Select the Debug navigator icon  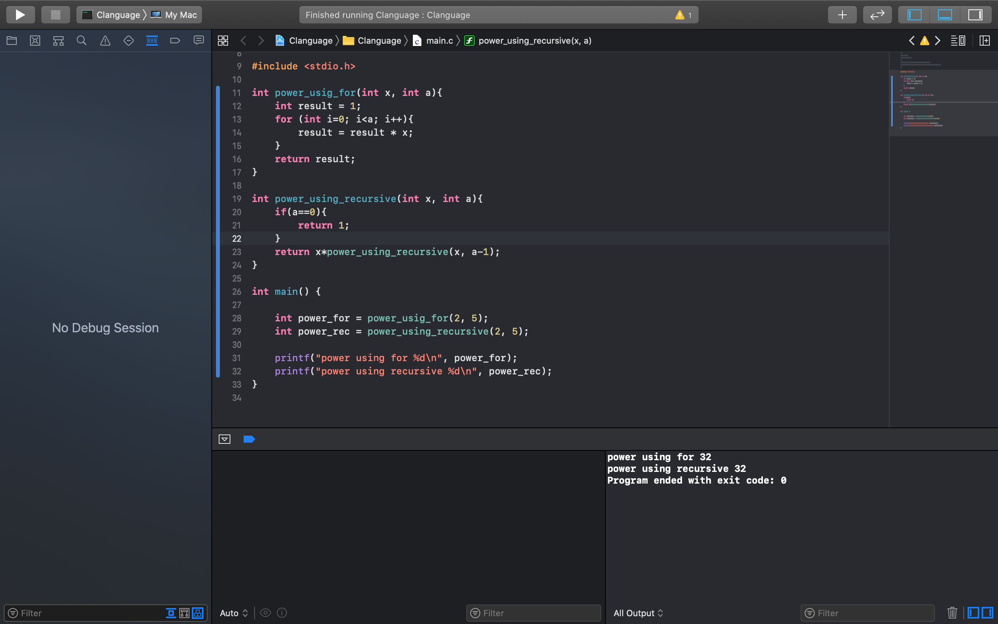(152, 41)
